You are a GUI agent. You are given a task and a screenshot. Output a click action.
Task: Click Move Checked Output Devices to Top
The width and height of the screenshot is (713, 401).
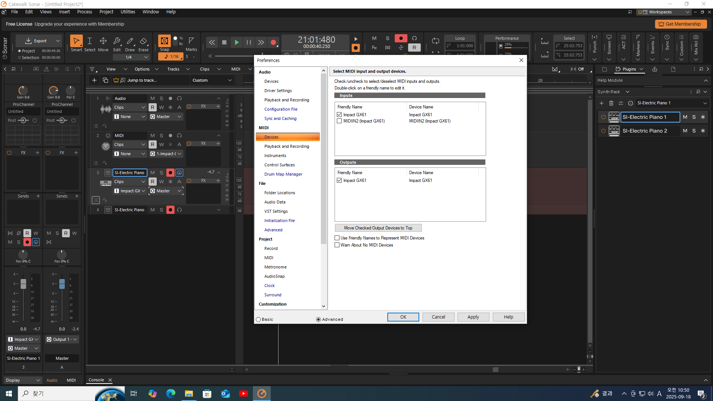click(378, 228)
